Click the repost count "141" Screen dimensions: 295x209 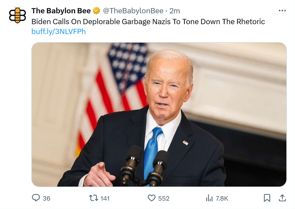point(105,198)
